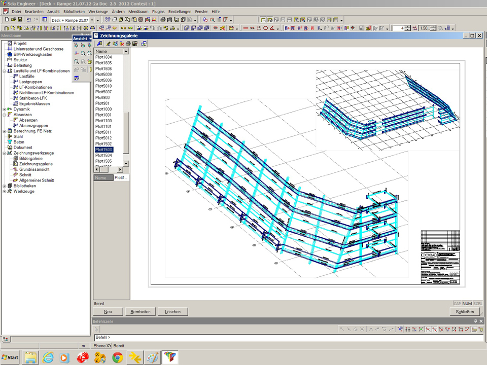Select Plott1000 in the drawing list
This screenshot has height=365, width=487.
[103, 109]
